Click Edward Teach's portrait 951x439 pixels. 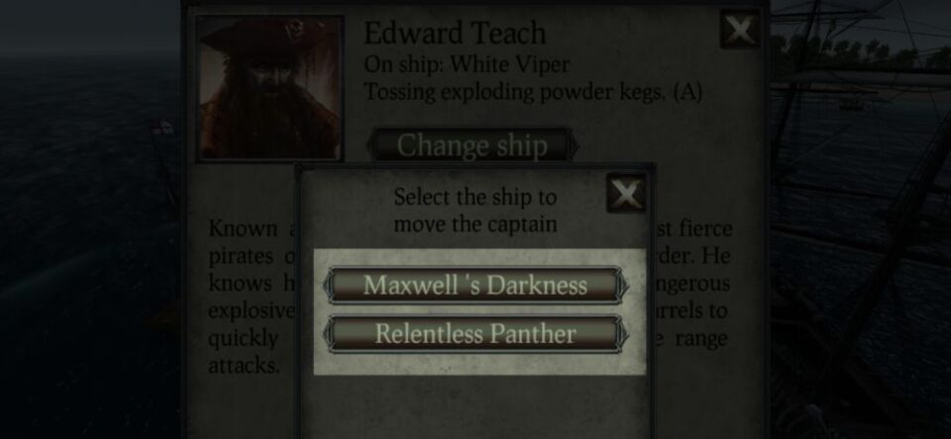[x=269, y=88]
